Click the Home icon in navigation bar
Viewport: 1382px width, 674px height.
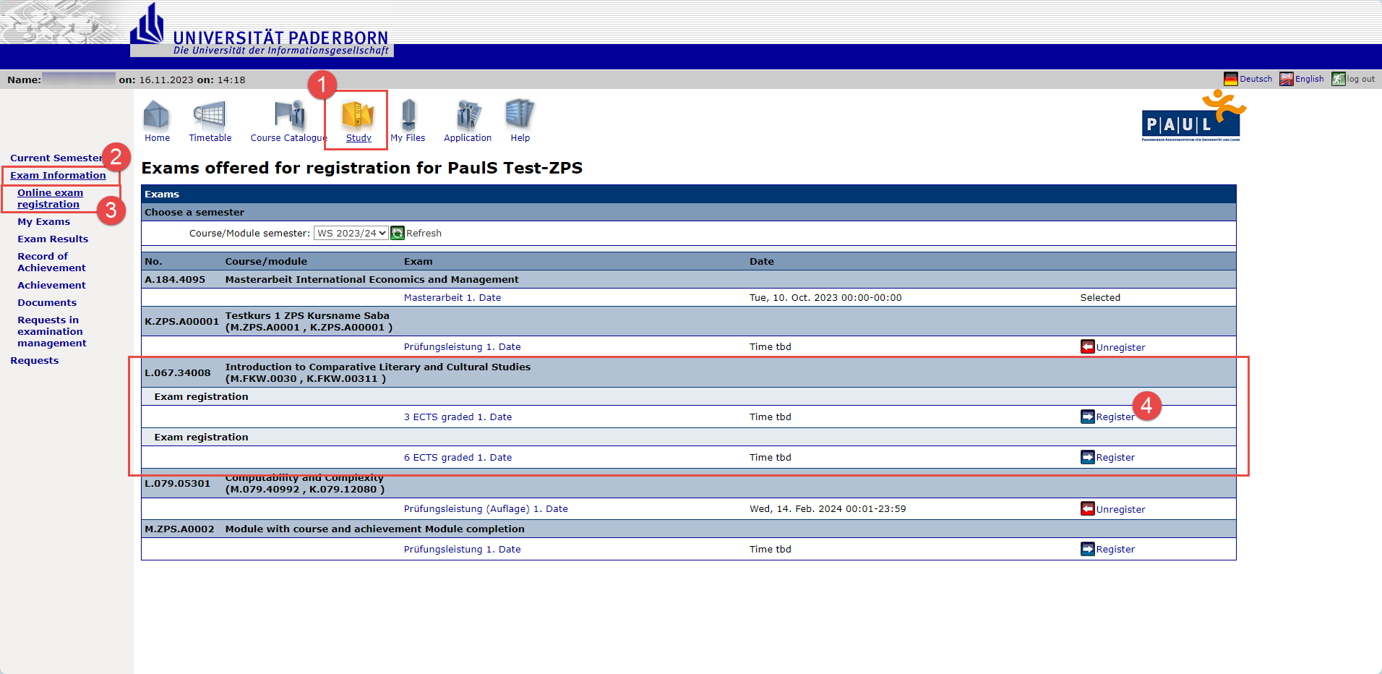point(156,115)
